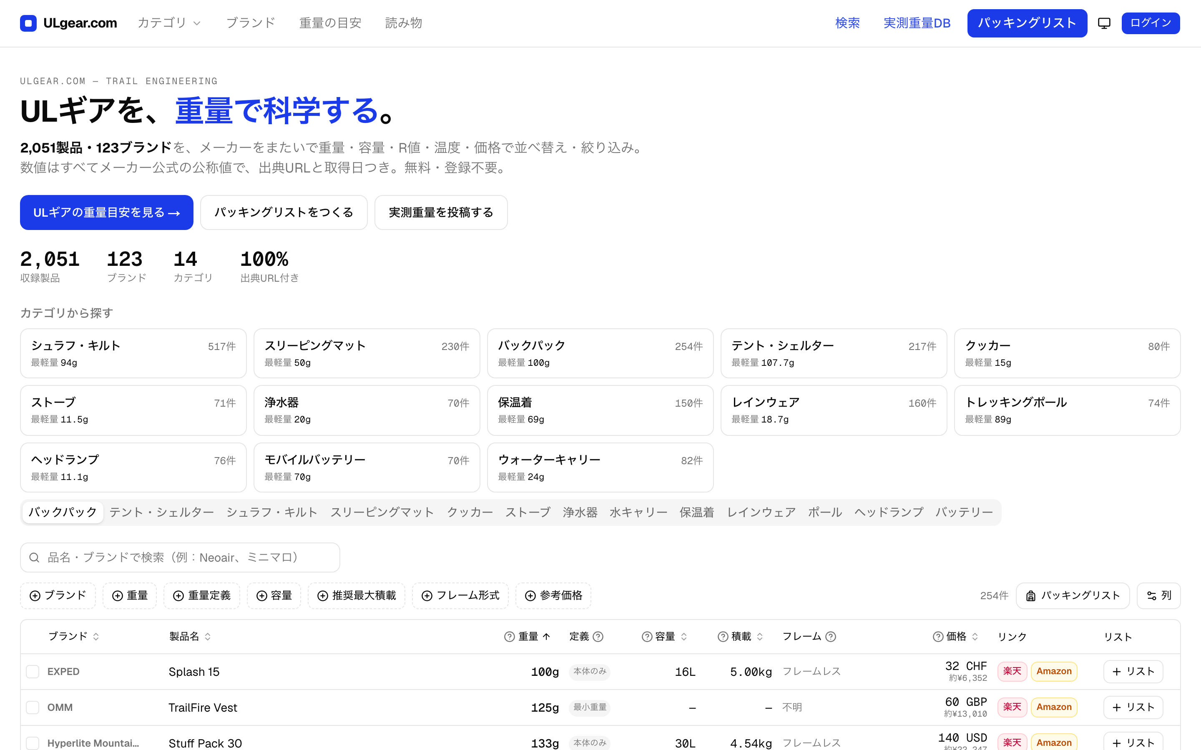Sort by 容量 column sort arrows

(x=684, y=636)
